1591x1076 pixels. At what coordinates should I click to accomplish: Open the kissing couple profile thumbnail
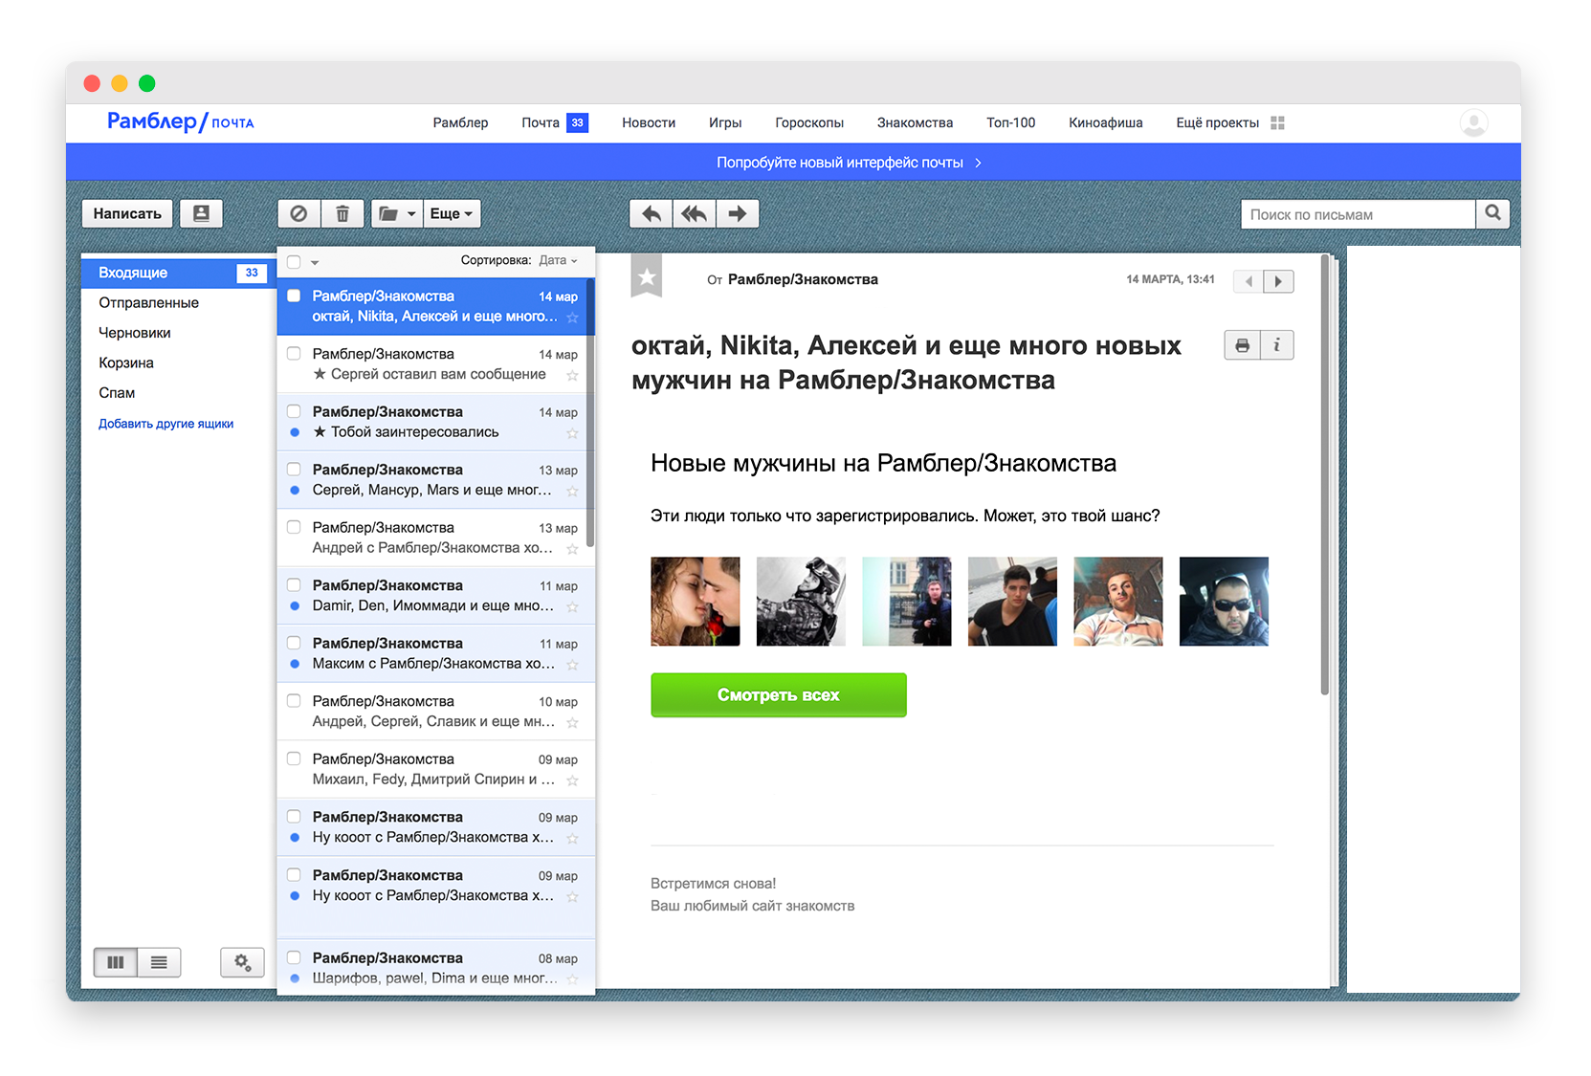coord(696,602)
